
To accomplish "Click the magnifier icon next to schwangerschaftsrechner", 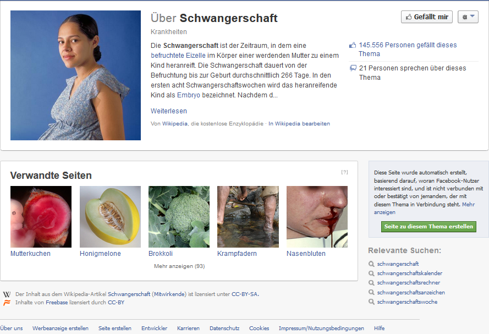I will 371,282.
